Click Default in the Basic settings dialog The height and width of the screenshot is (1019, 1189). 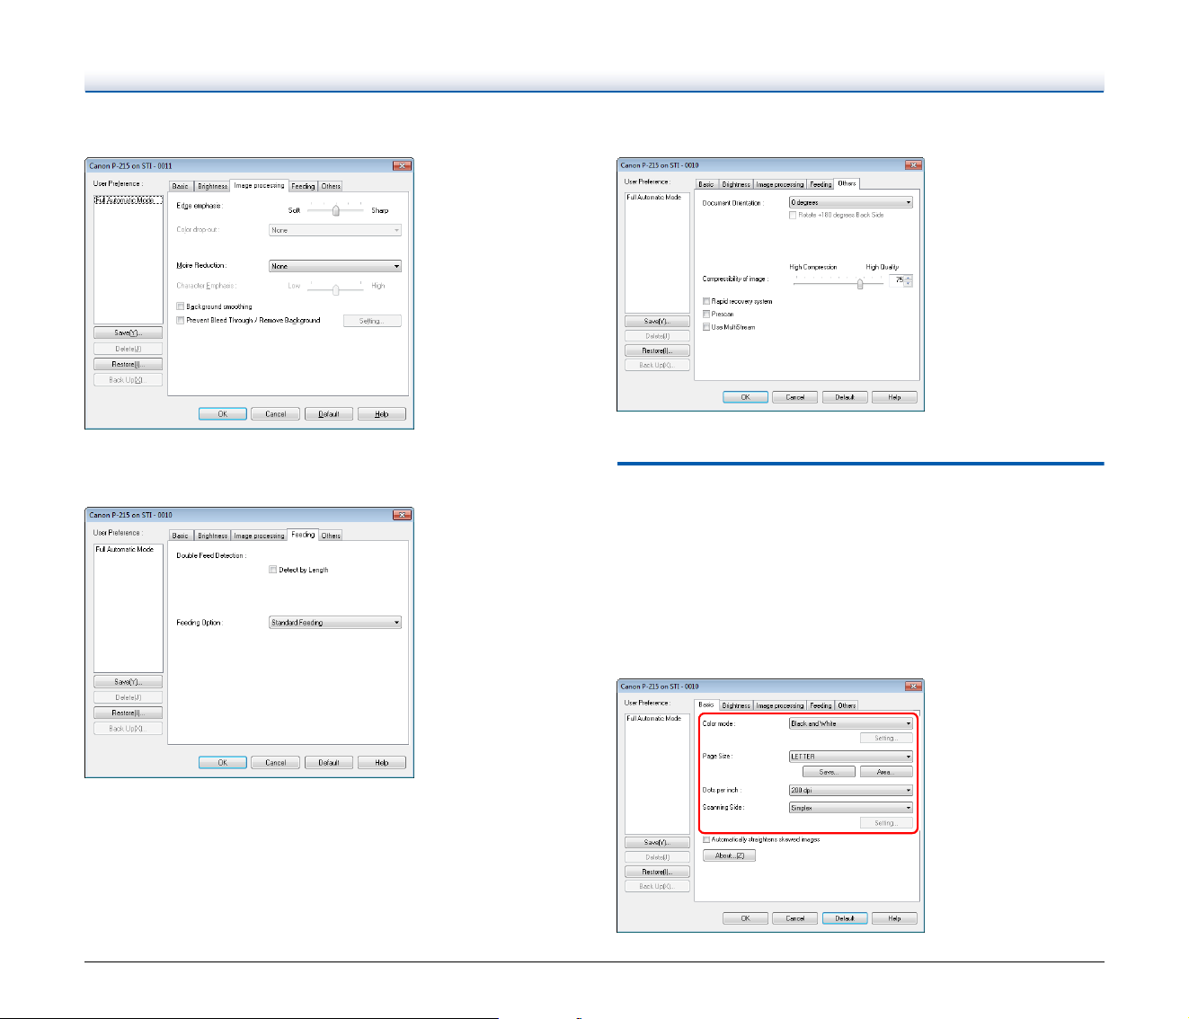click(x=845, y=918)
